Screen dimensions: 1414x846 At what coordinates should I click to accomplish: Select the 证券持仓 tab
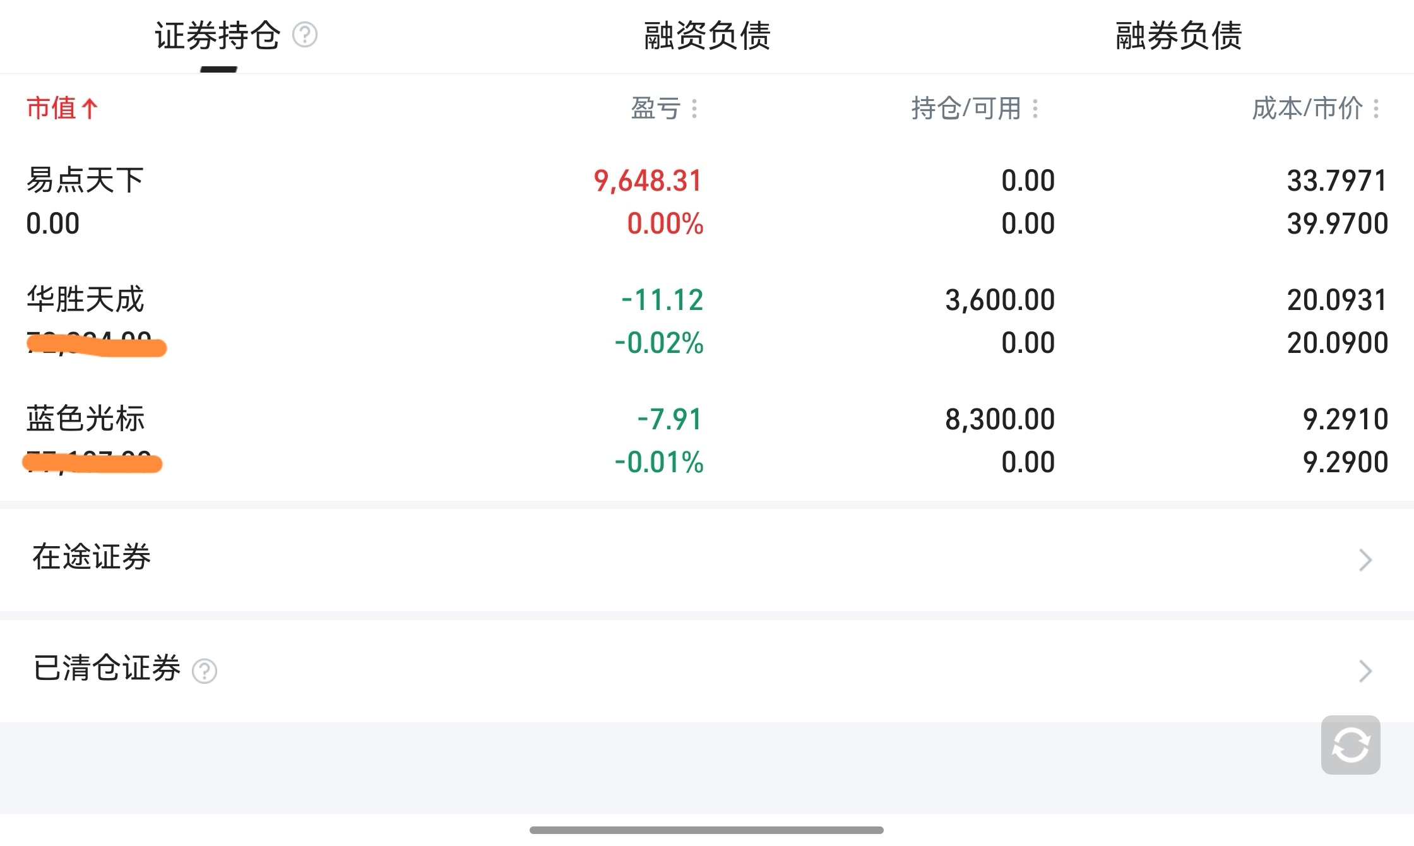coord(217,35)
